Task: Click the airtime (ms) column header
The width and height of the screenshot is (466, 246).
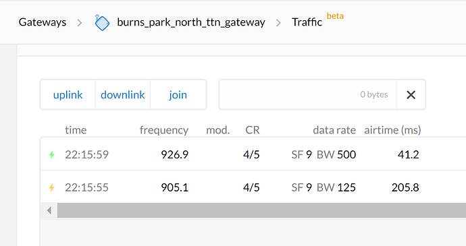Action: 392,130
